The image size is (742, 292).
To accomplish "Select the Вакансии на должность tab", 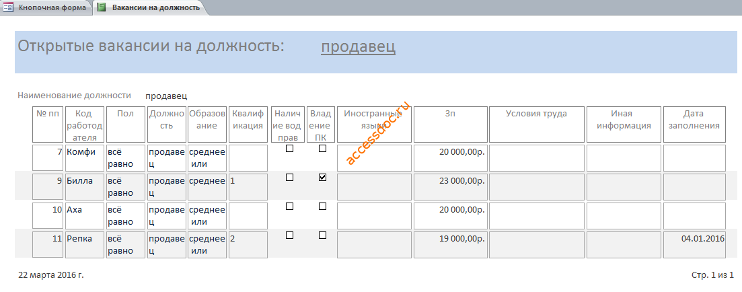I will (150, 7).
